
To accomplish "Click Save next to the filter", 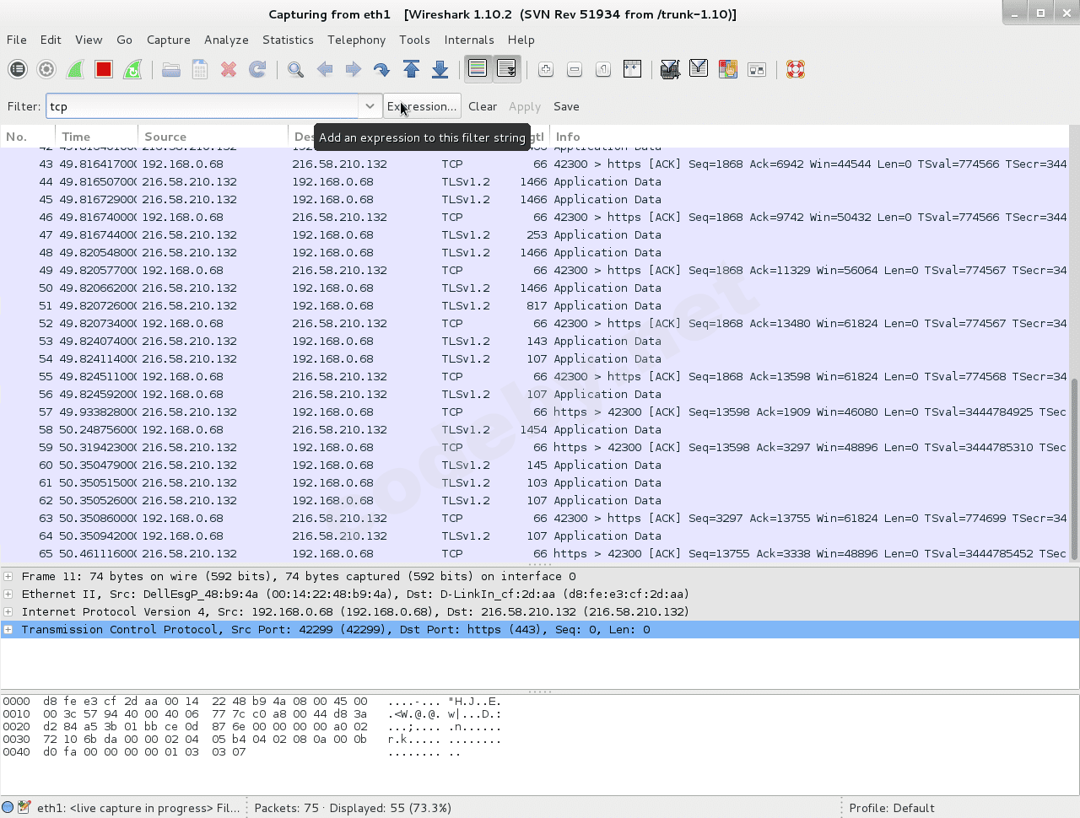I will coord(566,106).
